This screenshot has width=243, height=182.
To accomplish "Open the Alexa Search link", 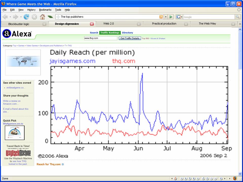I will coord(94,33).
